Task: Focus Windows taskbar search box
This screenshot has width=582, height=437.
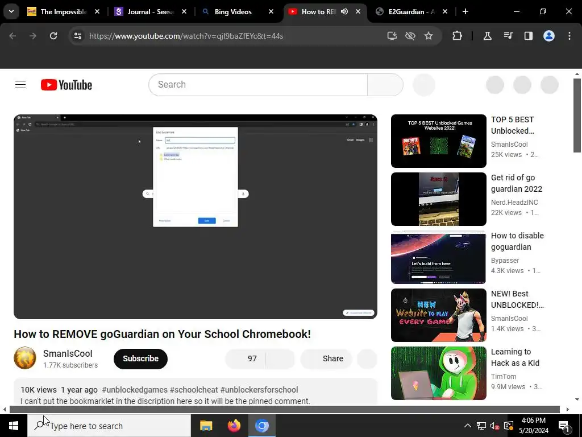Action: pos(109,426)
